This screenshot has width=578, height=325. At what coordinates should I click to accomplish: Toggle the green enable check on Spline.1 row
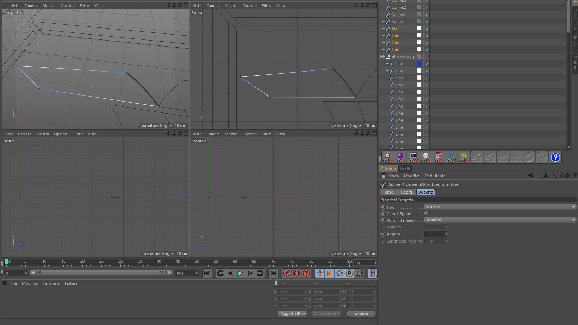click(427, 14)
